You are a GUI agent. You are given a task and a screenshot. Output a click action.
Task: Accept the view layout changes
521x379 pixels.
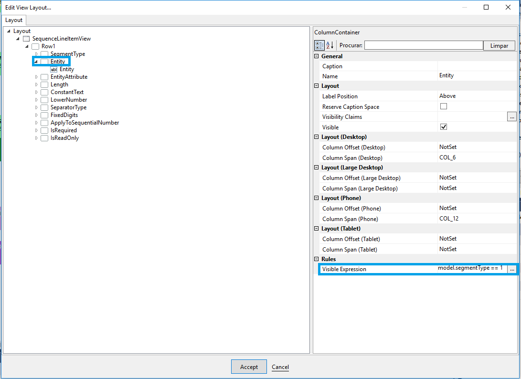pyautogui.click(x=249, y=367)
